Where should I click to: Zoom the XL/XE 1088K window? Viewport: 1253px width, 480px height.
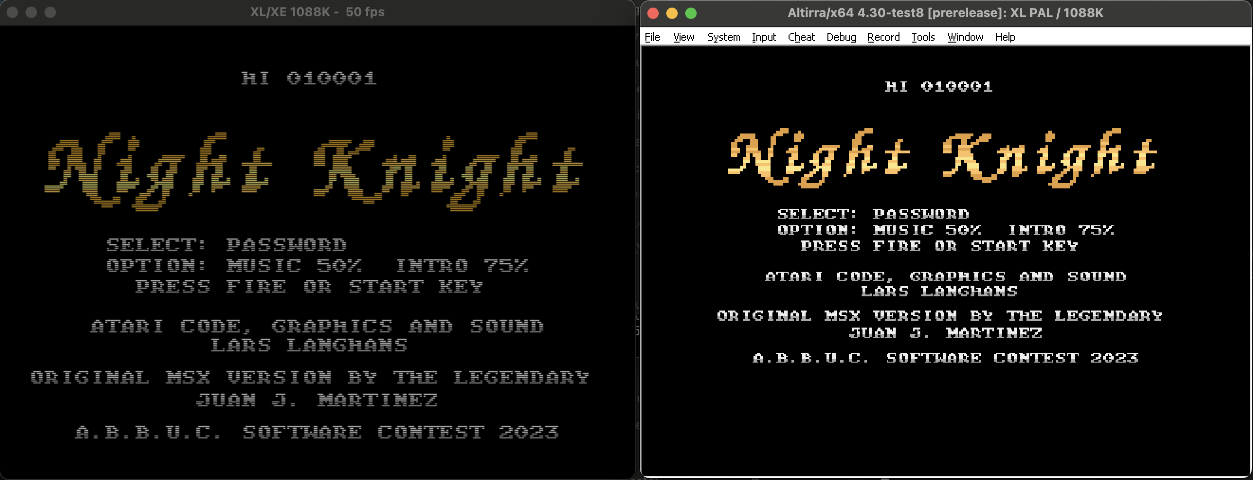50,12
